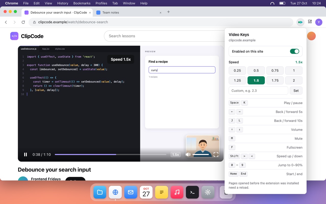Open System Settings from the dock
Image resolution: width=326 pixels, height=204 pixels.
[208, 192]
